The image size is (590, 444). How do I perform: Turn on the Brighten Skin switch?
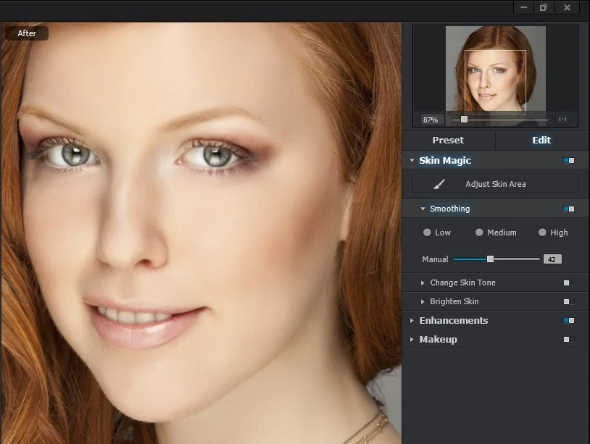(x=568, y=301)
